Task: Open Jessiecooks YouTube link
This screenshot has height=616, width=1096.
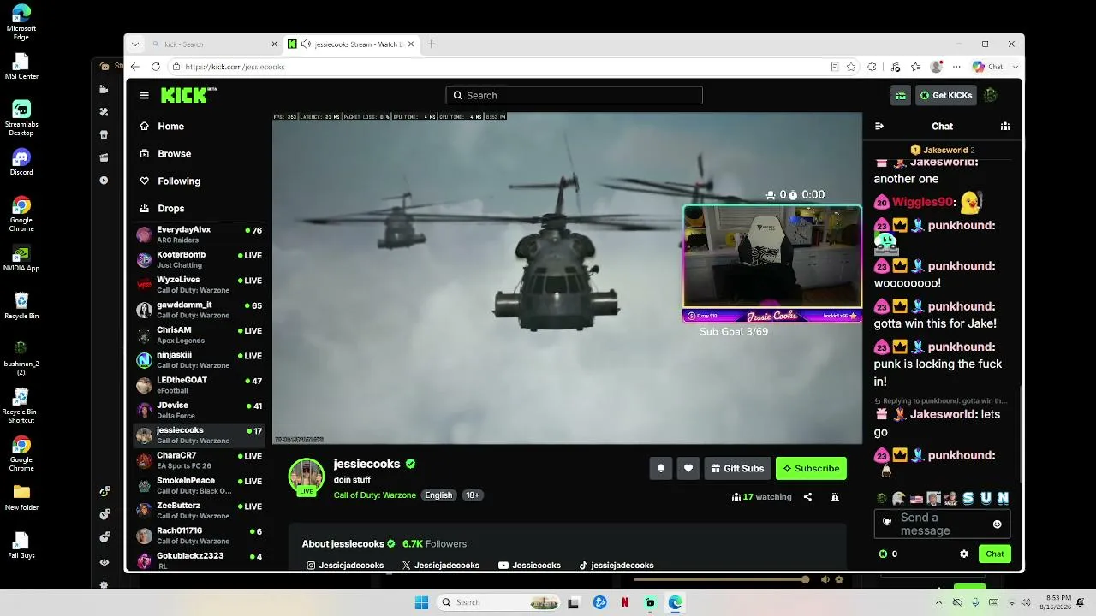Action: (x=529, y=566)
